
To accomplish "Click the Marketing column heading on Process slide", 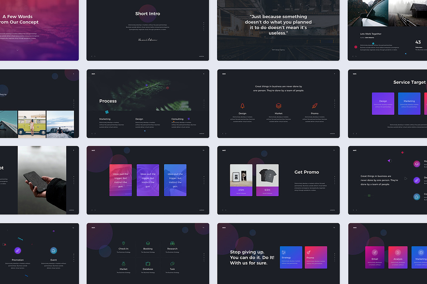I will (105, 119).
